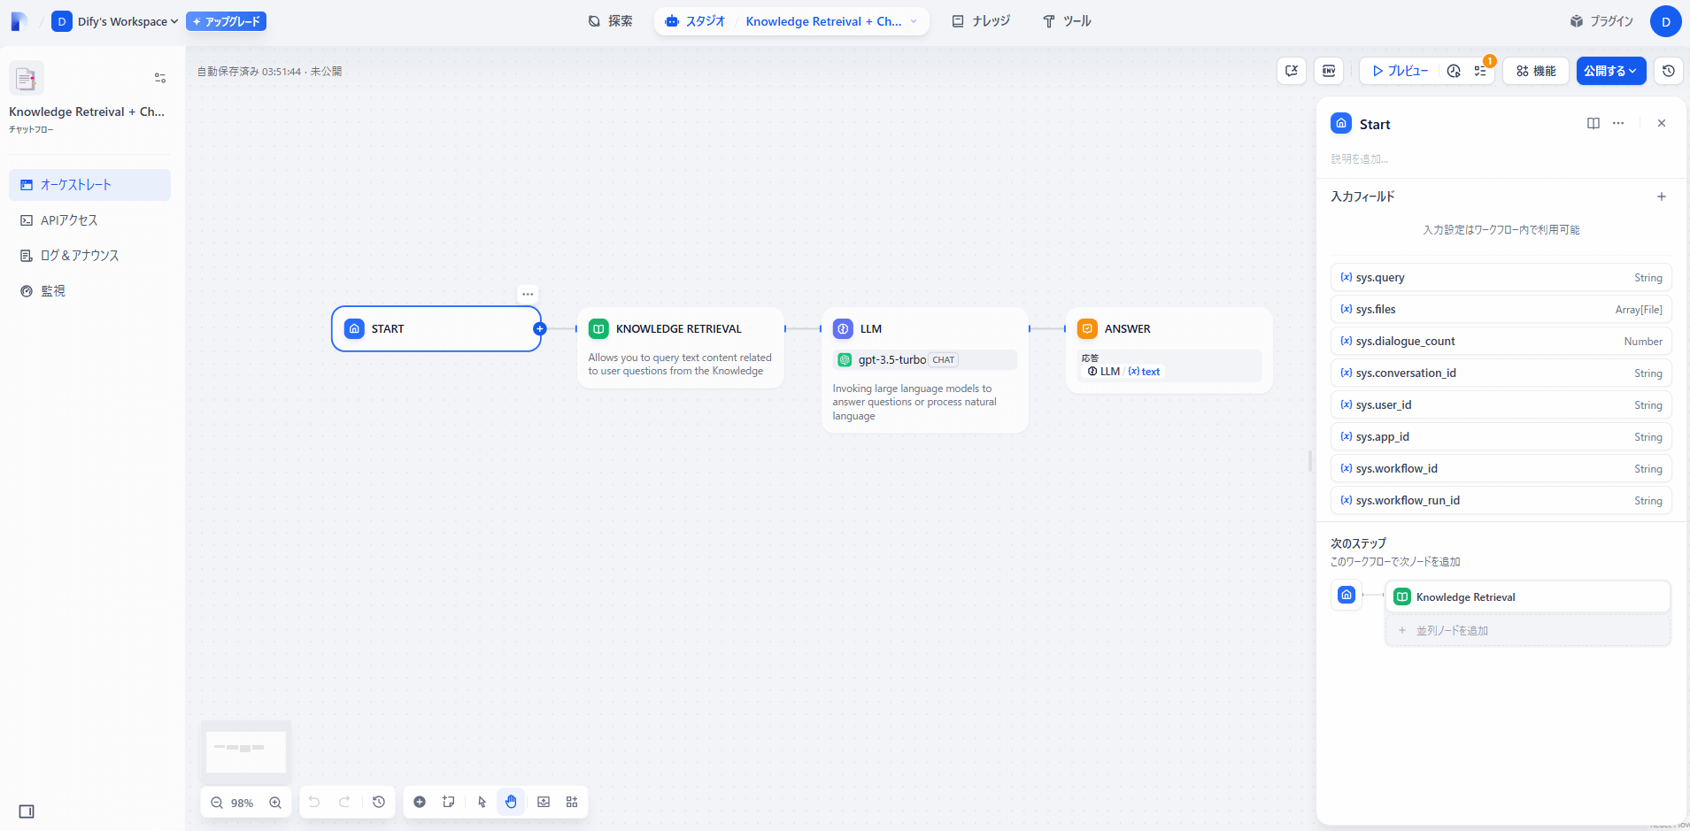This screenshot has width=1690, height=831.
Task: Select the KNOWLEDGE RETRIEVAL node
Action: pyautogui.click(x=680, y=348)
